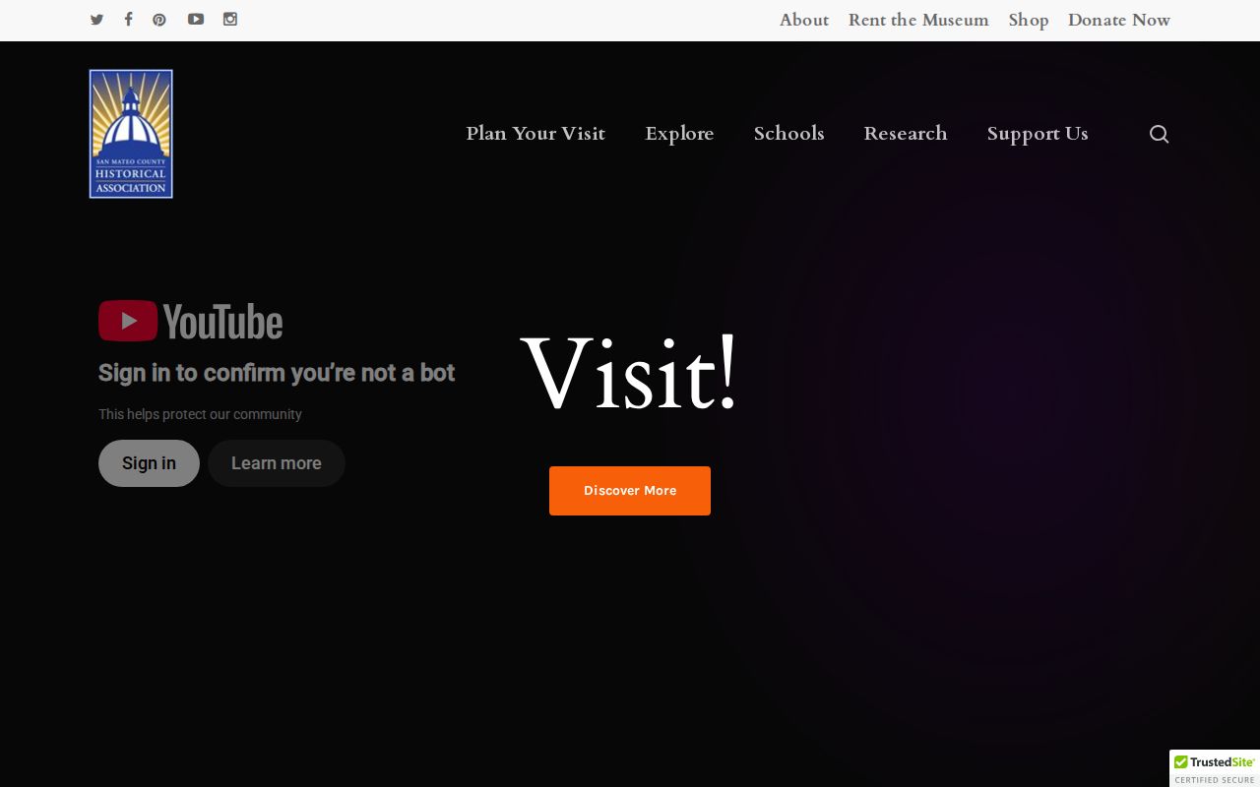Click the YouTube Sign in button
This screenshot has width=1260, height=787.
[149, 463]
